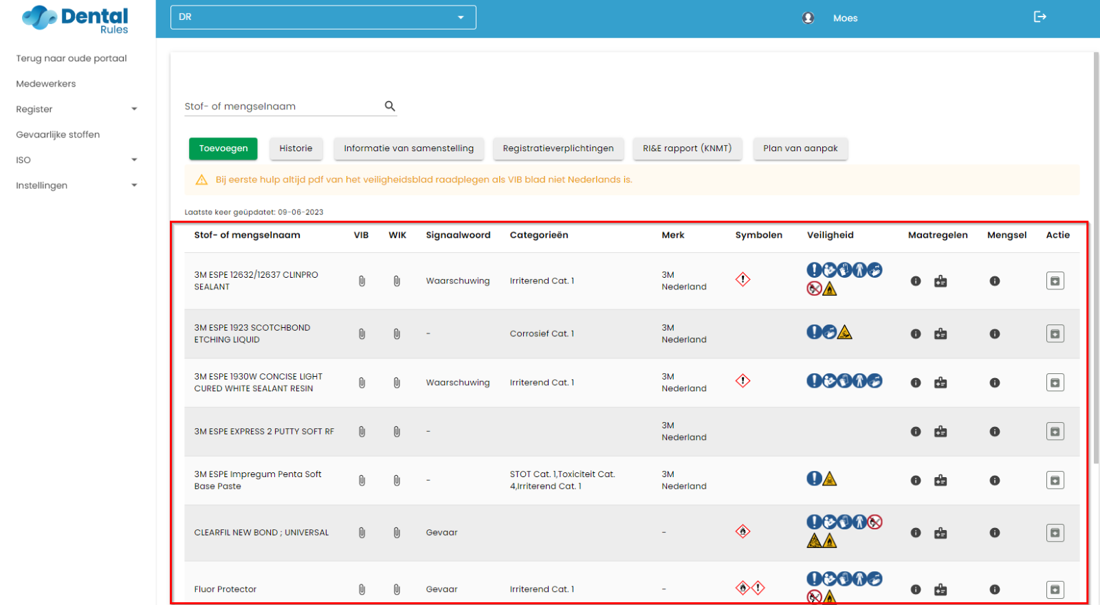Click the Toevoegen button
This screenshot has width=1100, height=605.
pyautogui.click(x=223, y=148)
